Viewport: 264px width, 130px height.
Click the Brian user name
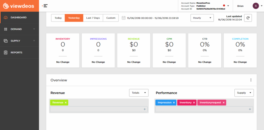pyautogui.click(x=240, y=6)
